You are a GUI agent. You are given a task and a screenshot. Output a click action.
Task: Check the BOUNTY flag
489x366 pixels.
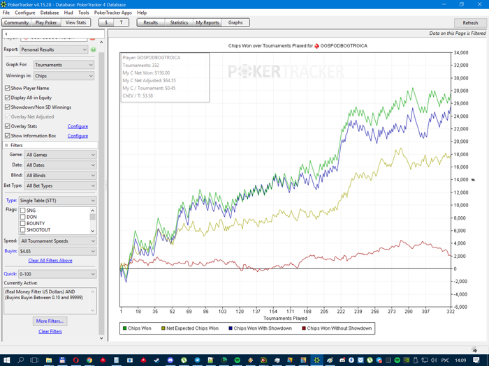23,224
